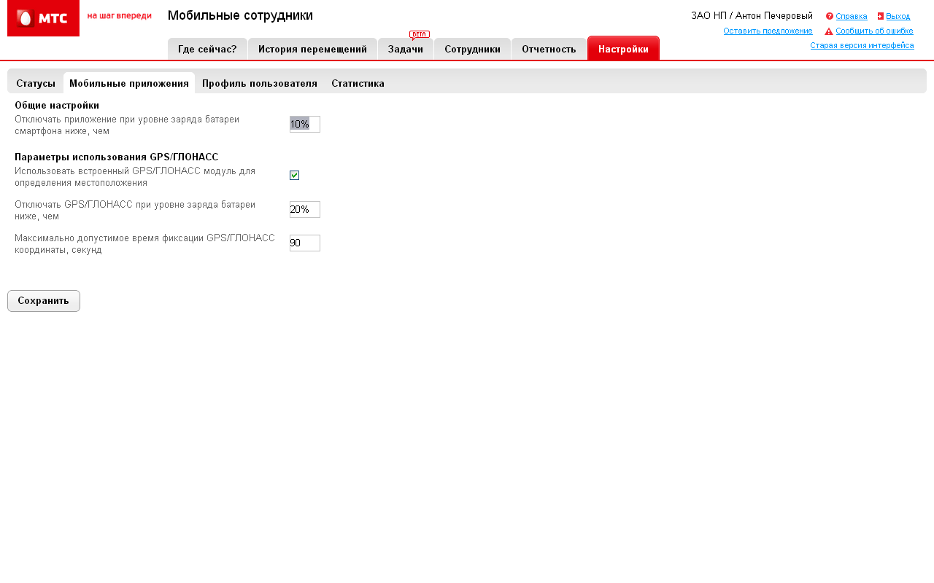The height and width of the screenshot is (583, 934).
Task: Click the BETA badge above Задачи
Action: coord(420,34)
